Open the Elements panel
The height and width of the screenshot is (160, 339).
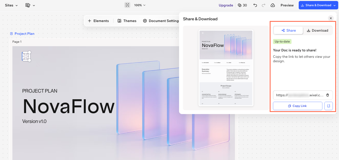tap(98, 21)
